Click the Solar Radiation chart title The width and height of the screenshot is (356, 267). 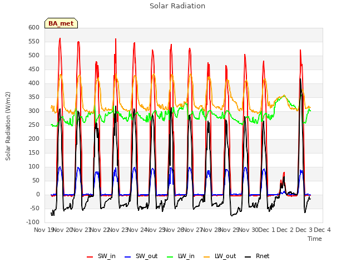pyautogui.click(x=177, y=6)
